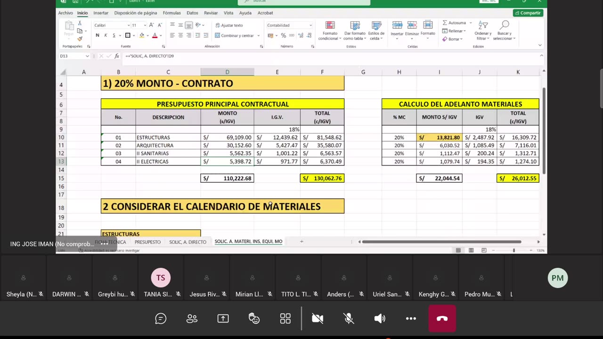The width and height of the screenshot is (603, 339).
Task: Click the Format Painter brush icon
Action: tap(80, 39)
